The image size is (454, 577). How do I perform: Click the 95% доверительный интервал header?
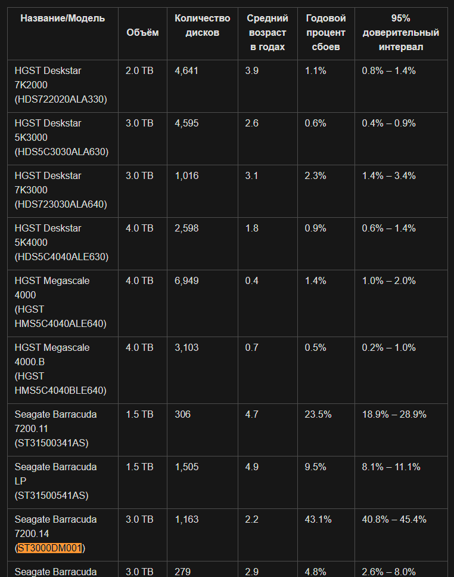[x=400, y=32]
